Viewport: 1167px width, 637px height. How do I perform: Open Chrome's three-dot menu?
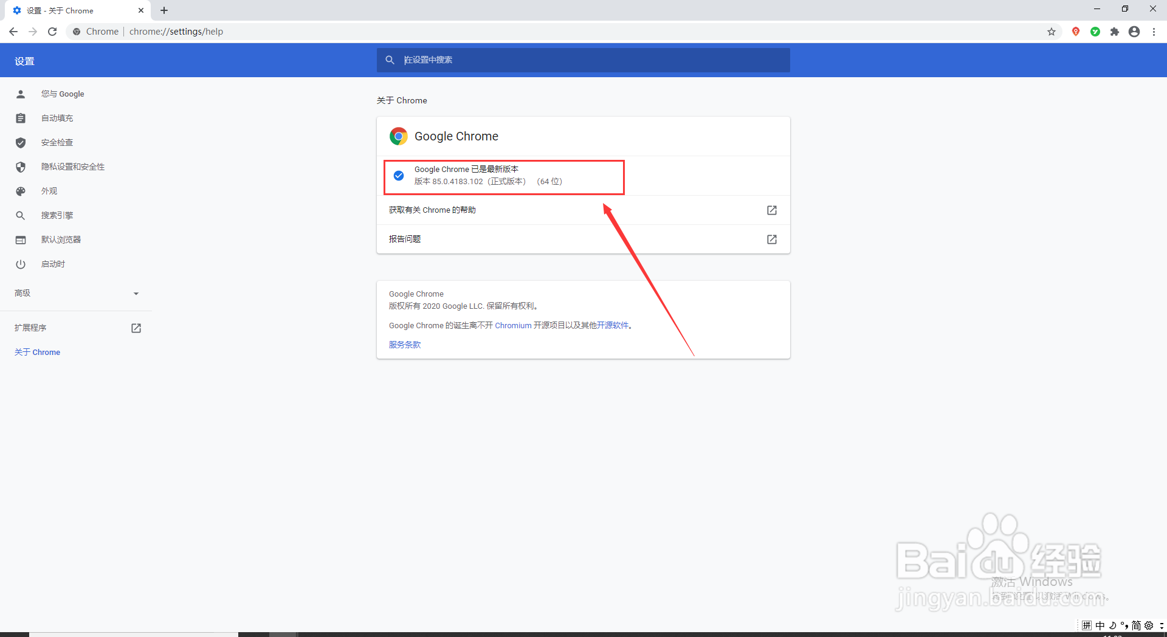point(1154,32)
